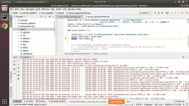Click red stop icon in Run panel
This screenshot has height=106, width=189.
tap(14, 65)
